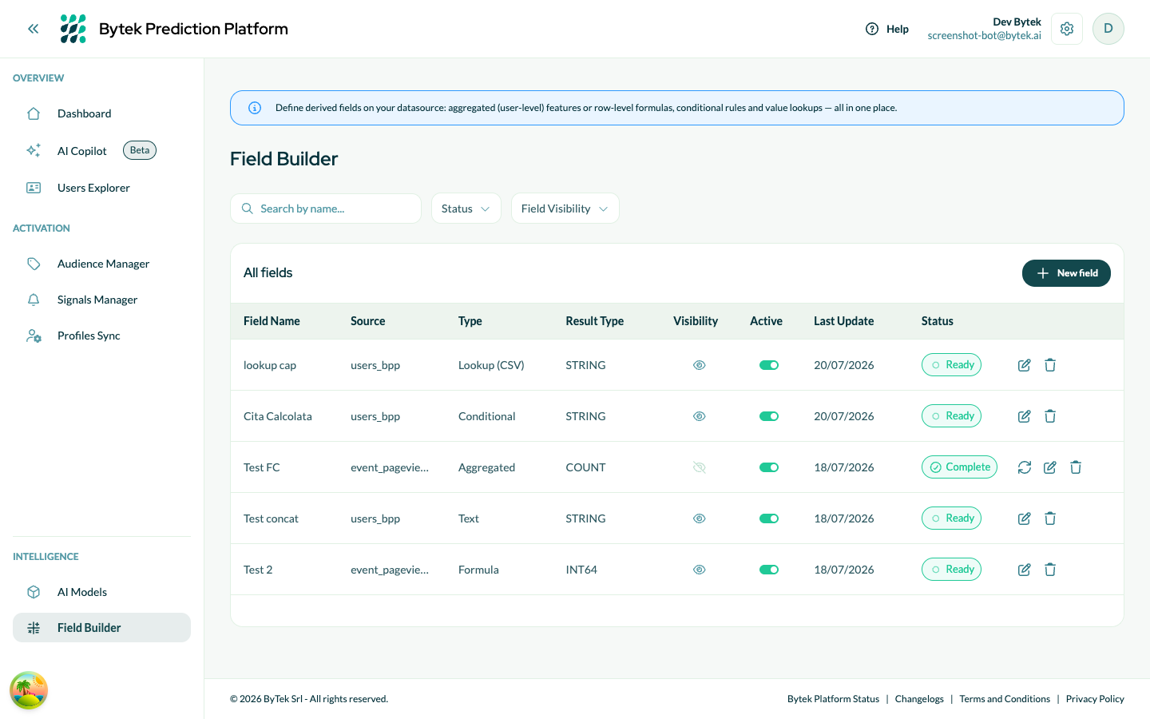Open the Changelogs footer link
This screenshot has height=719, width=1150.
pyautogui.click(x=919, y=699)
